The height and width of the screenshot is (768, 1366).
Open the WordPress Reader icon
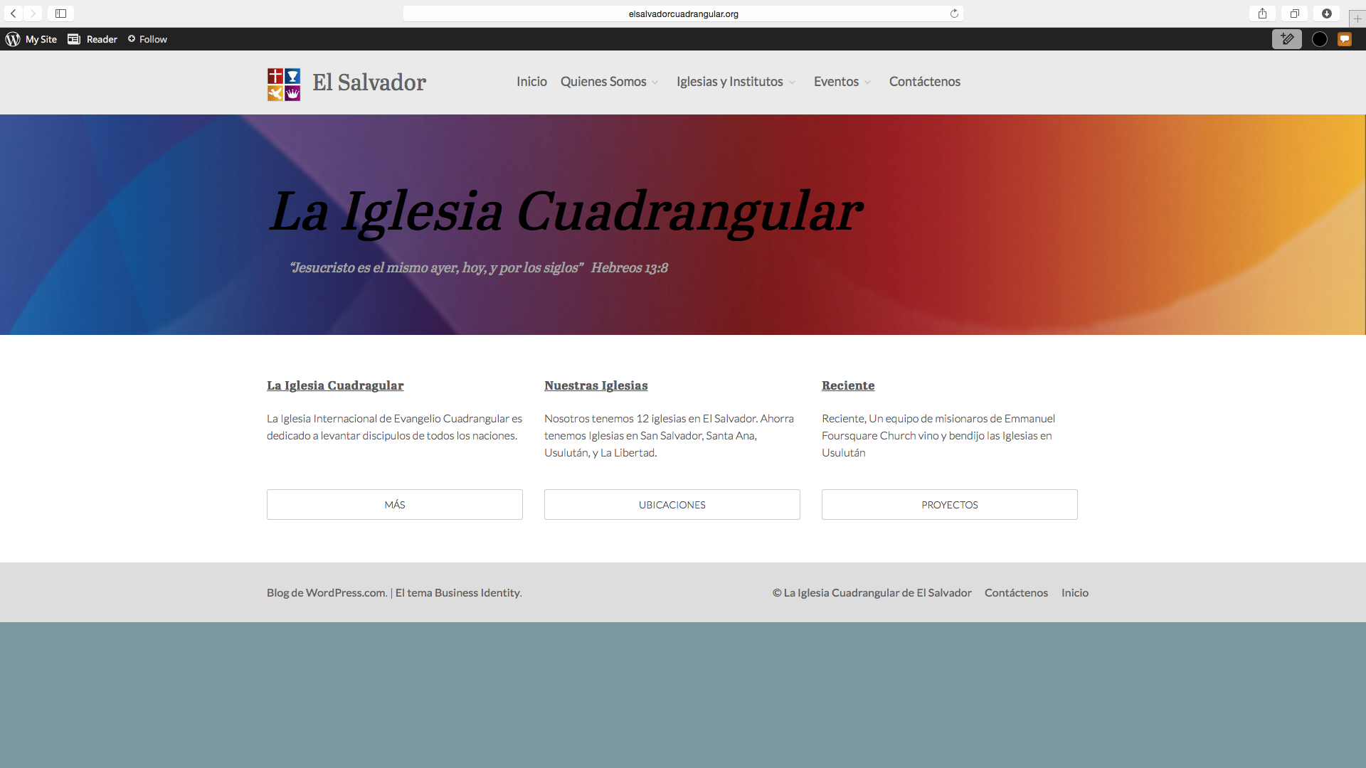(x=74, y=39)
